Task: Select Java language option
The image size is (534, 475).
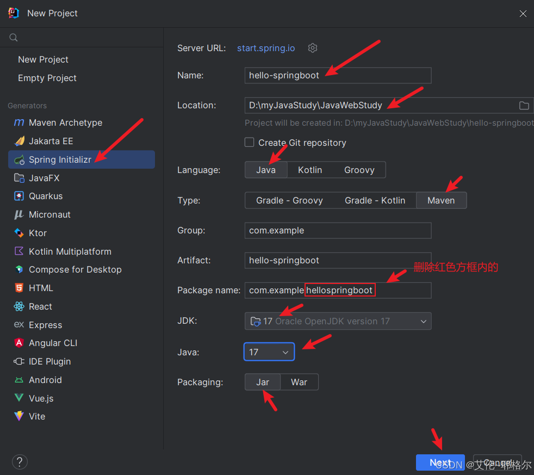Action: [x=266, y=170]
